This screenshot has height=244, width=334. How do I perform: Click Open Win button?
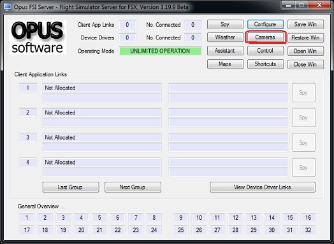305,51
